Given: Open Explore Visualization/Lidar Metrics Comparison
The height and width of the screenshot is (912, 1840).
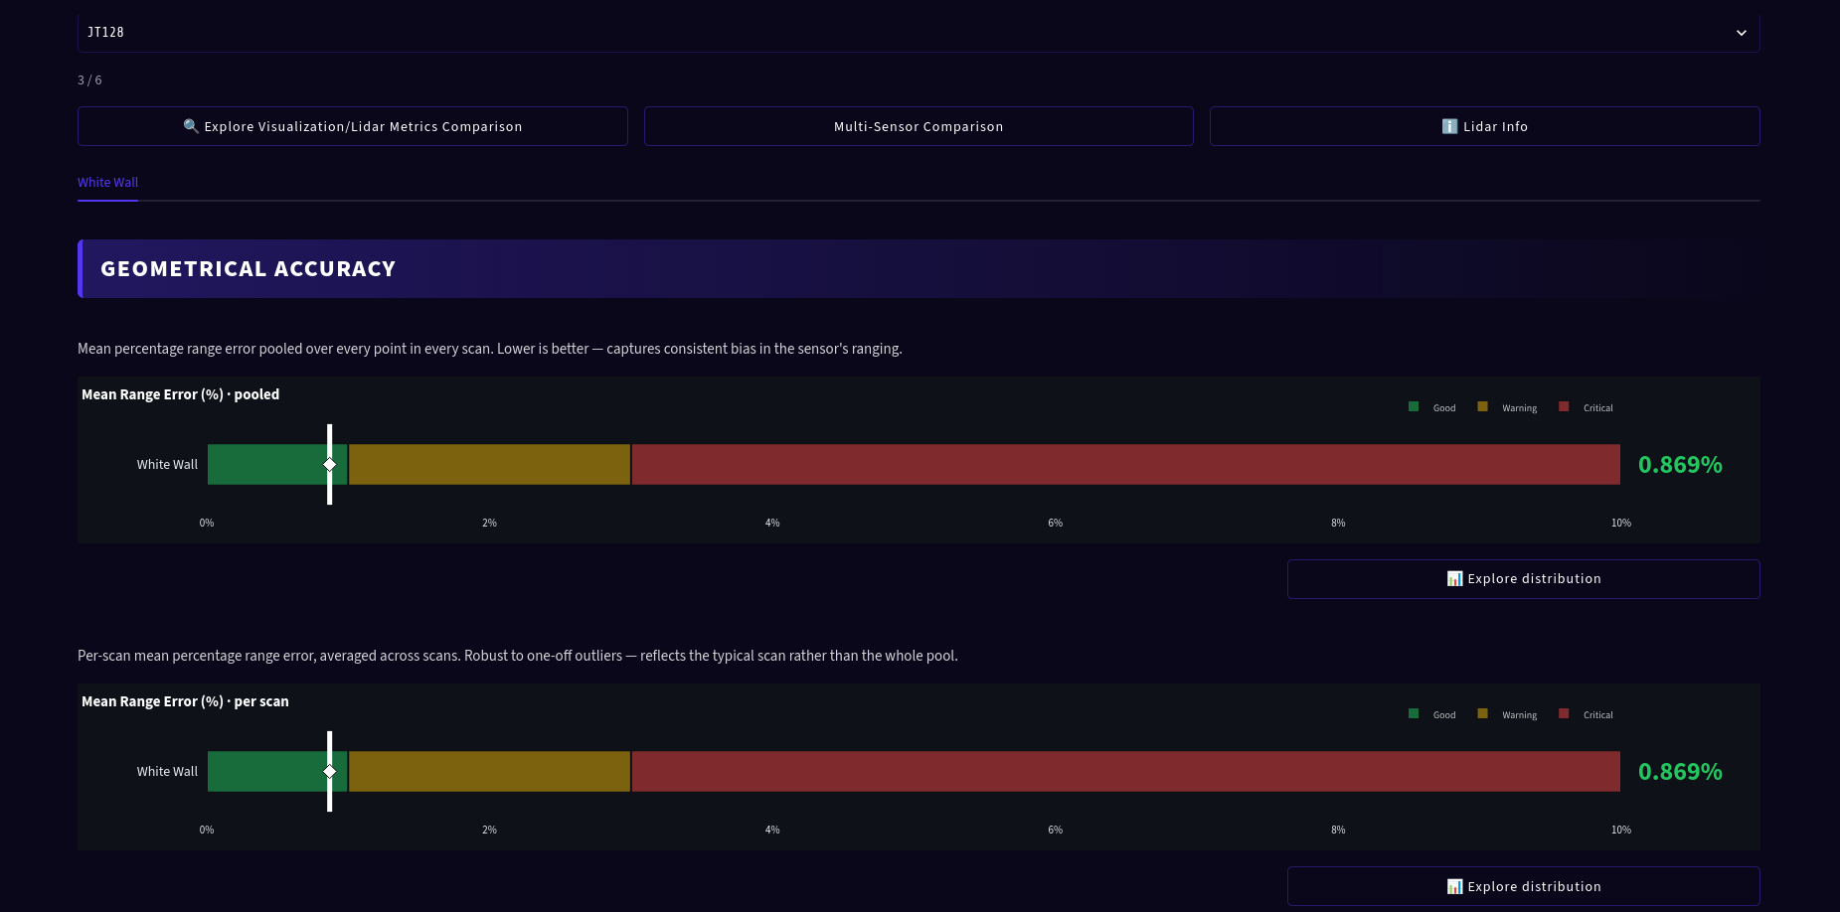Looking at the screenshot, I should [x=353, y=126].
